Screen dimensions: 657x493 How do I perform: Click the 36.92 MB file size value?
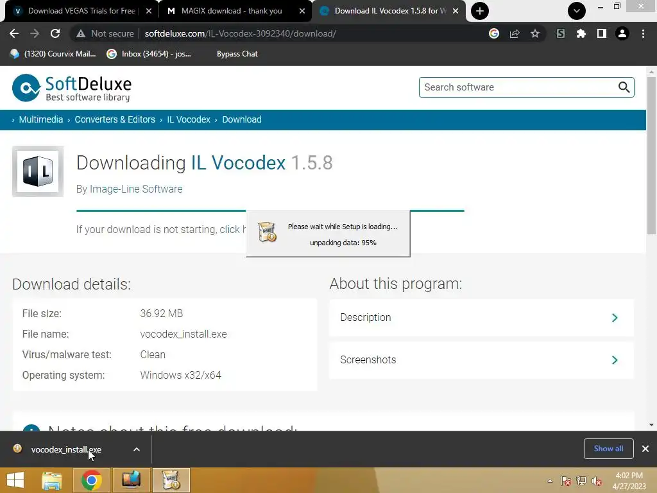[x=161, y=313]
